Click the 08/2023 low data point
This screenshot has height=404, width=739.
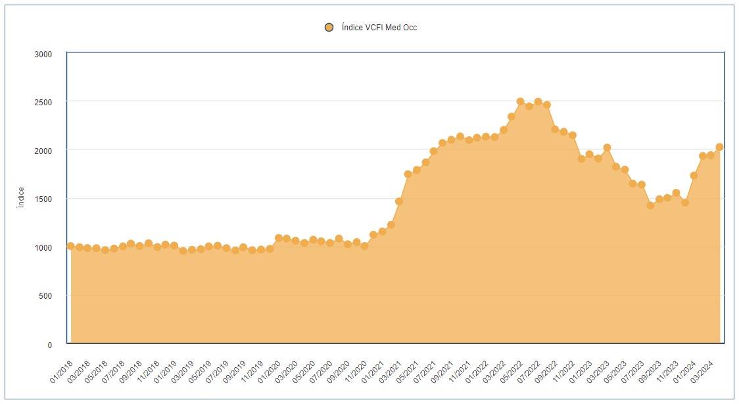click(x=650, y=205)
